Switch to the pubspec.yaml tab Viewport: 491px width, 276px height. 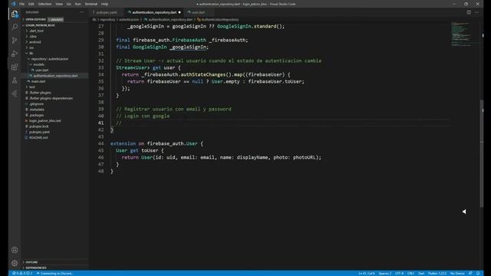(x=107, y=12)
